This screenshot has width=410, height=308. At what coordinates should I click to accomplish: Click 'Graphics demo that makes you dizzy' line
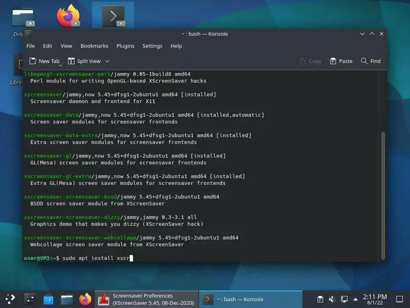pos(117,224)
